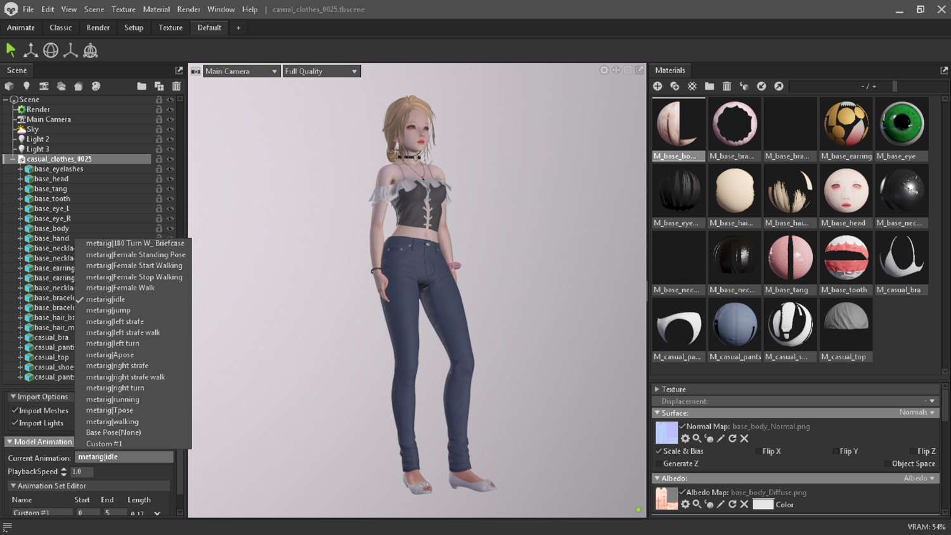Screen dimensions: 951x535
Task: Open the Albedo model dropdown
Action: (x=919, y=479)
